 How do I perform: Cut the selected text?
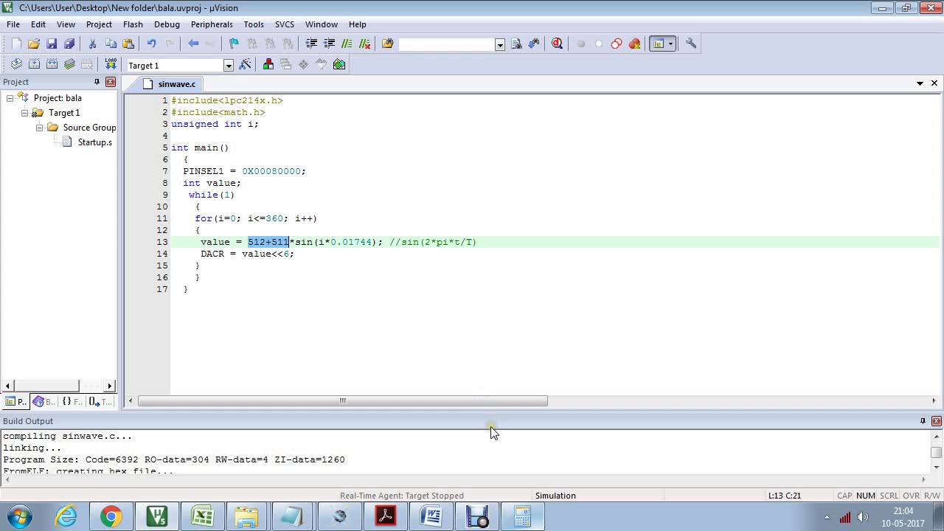coord(93,44)
